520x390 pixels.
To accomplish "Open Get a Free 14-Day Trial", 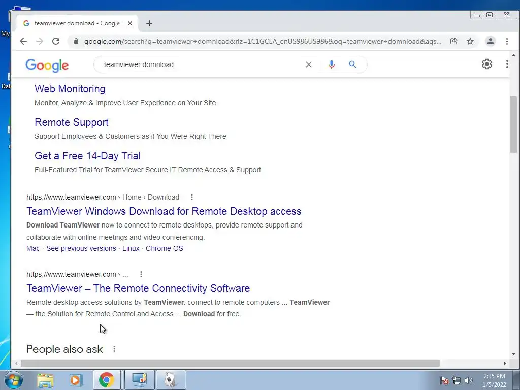I will click(87, 156).
